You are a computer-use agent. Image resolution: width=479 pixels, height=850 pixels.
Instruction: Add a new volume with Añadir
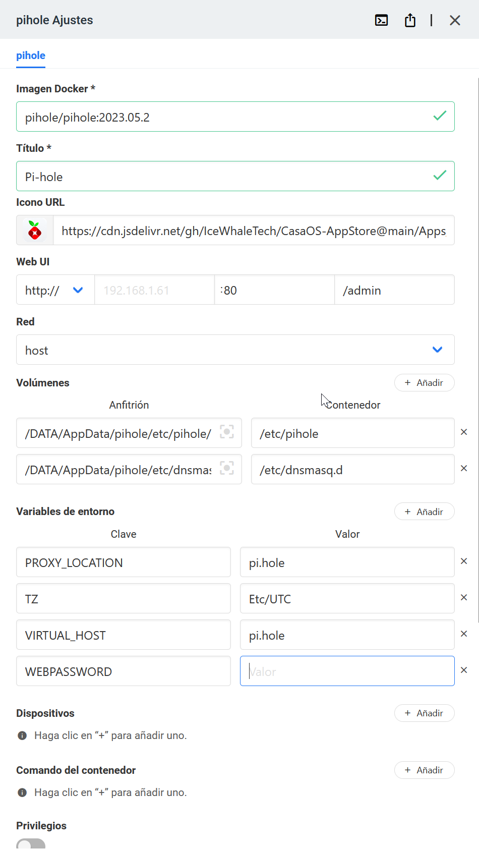[425, 383]
